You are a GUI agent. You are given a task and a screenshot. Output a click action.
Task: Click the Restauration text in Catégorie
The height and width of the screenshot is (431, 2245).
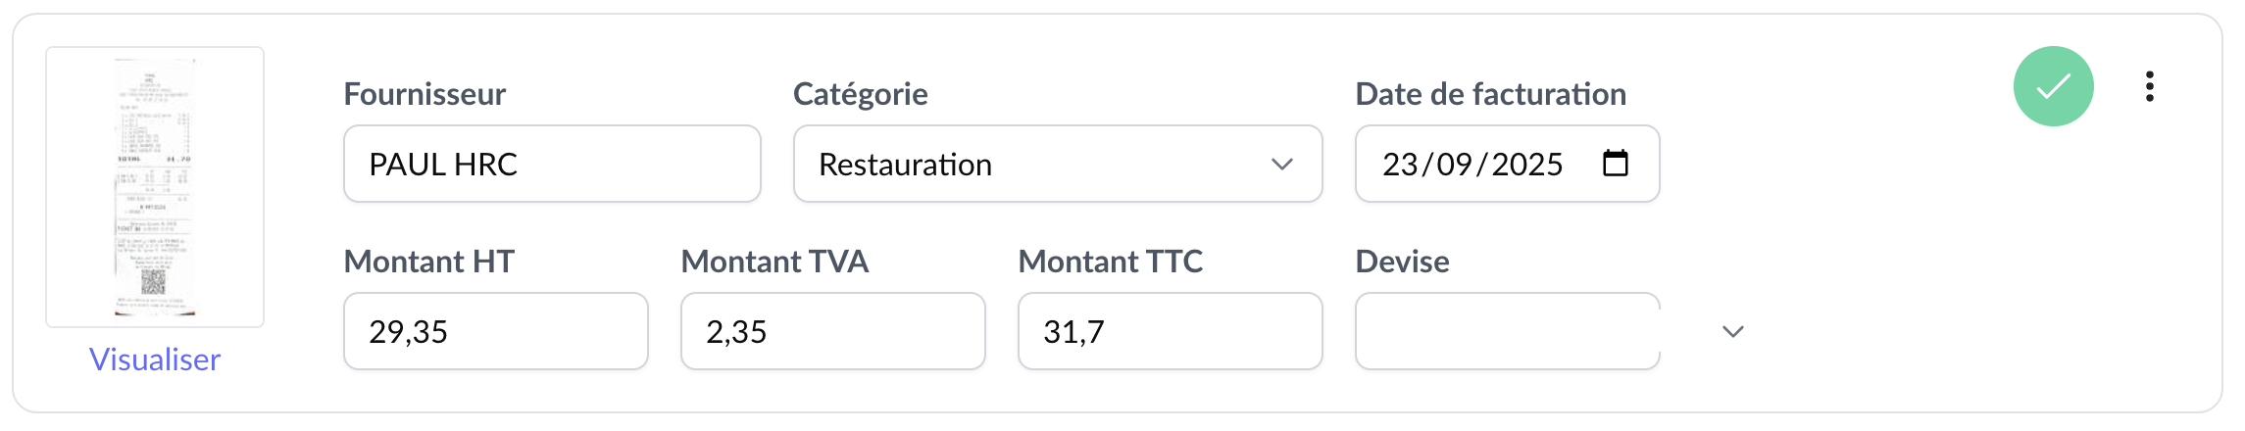click(905, 164)
